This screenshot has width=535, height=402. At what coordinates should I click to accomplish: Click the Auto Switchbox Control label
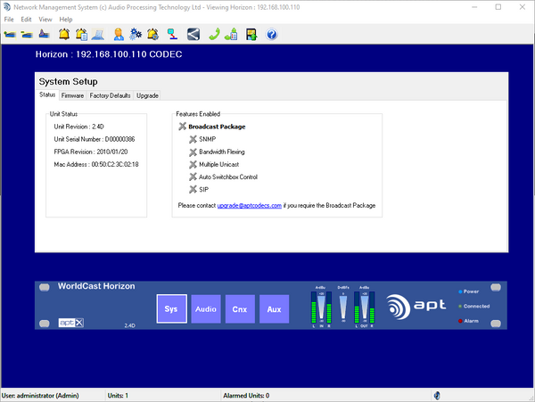[228, 176]
